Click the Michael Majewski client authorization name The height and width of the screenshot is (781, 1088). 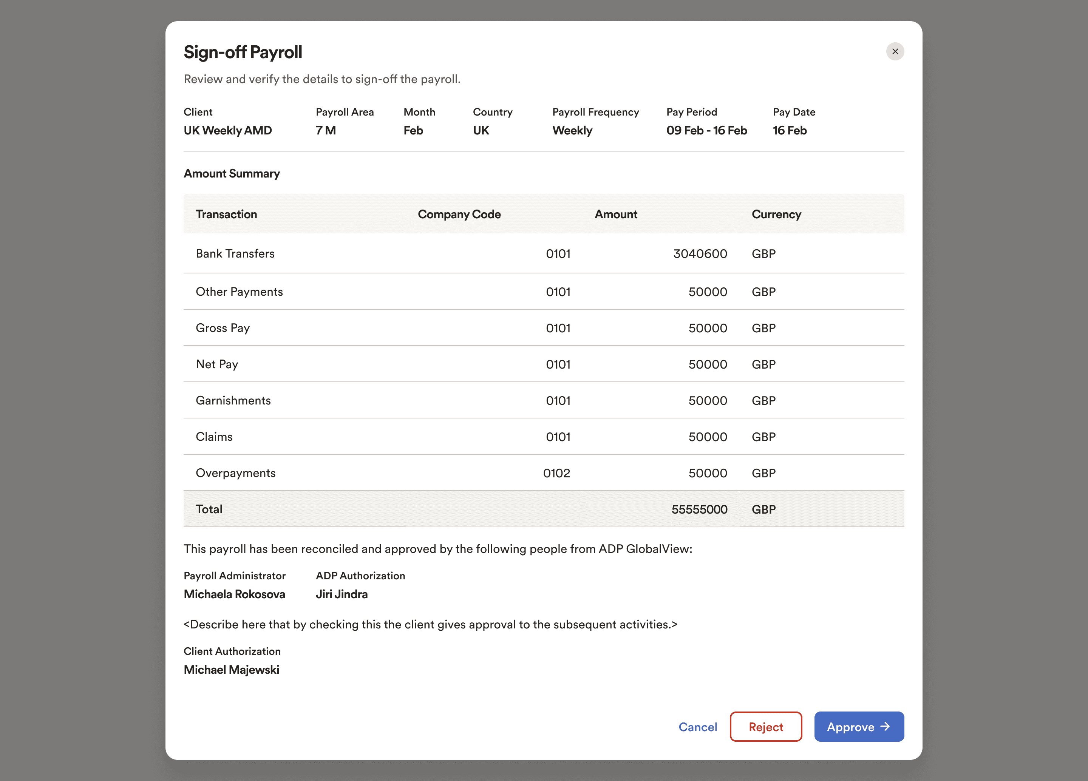231,670
